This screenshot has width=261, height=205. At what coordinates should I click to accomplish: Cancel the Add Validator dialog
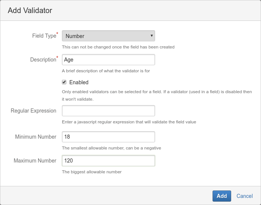click(x=245, y=196)
